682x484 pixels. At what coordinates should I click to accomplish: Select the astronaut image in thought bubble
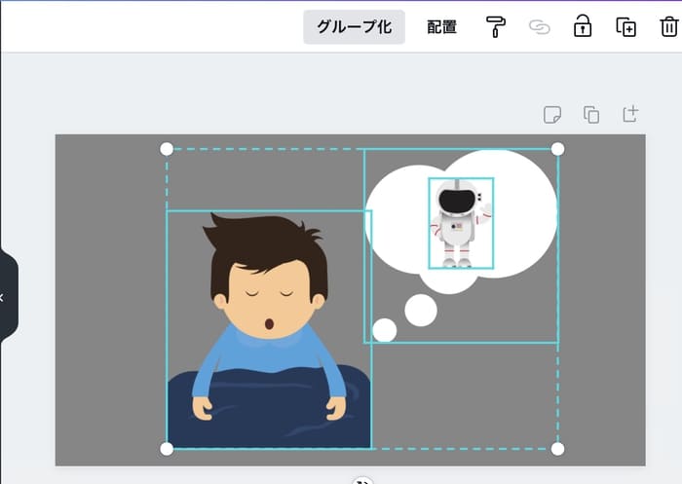(461, 223)
